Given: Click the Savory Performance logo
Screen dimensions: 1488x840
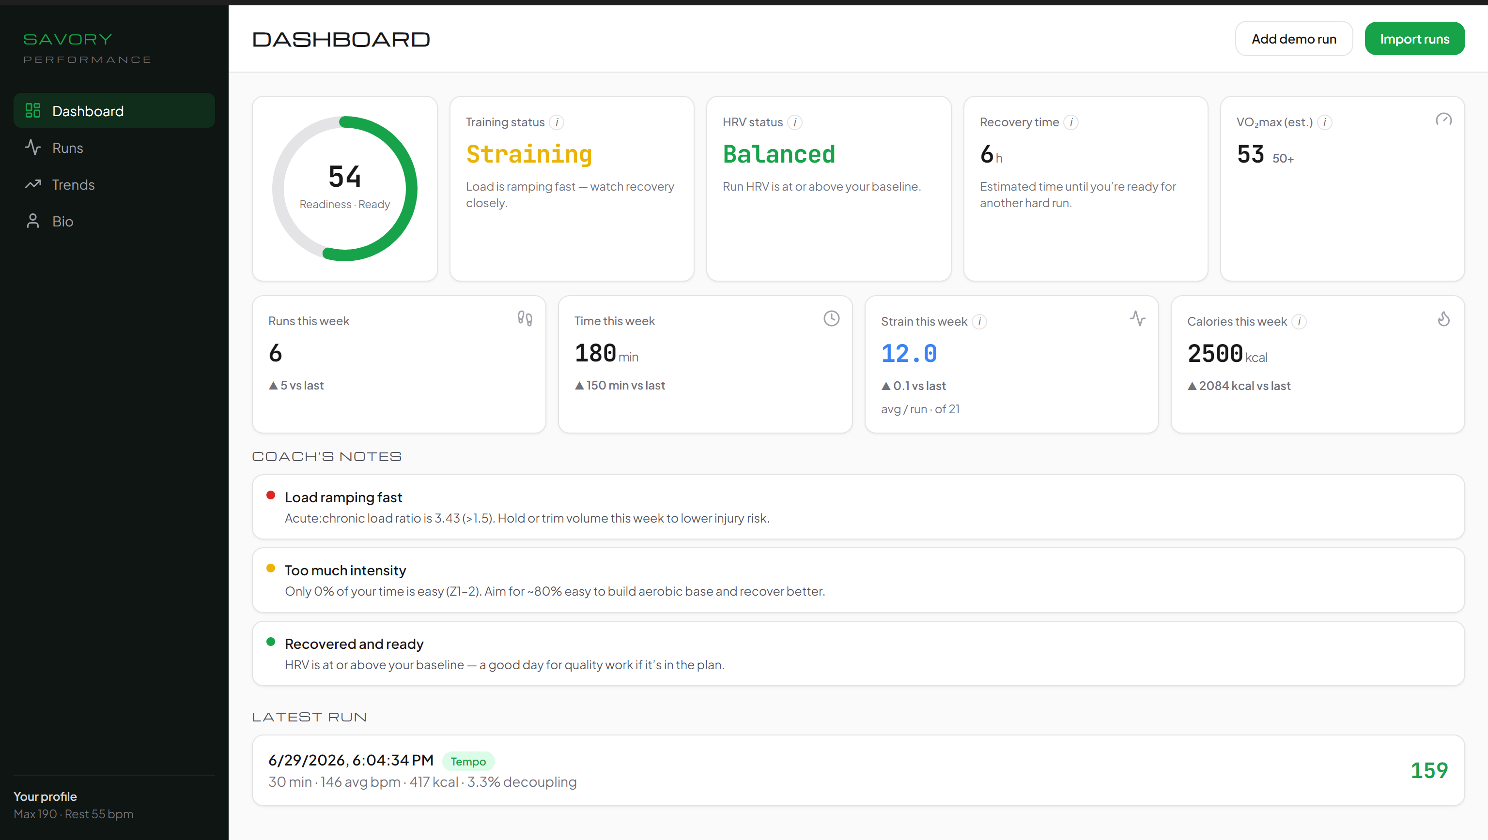Looking at the screenshot, I should pyautogui.click(x=87, y=48).
